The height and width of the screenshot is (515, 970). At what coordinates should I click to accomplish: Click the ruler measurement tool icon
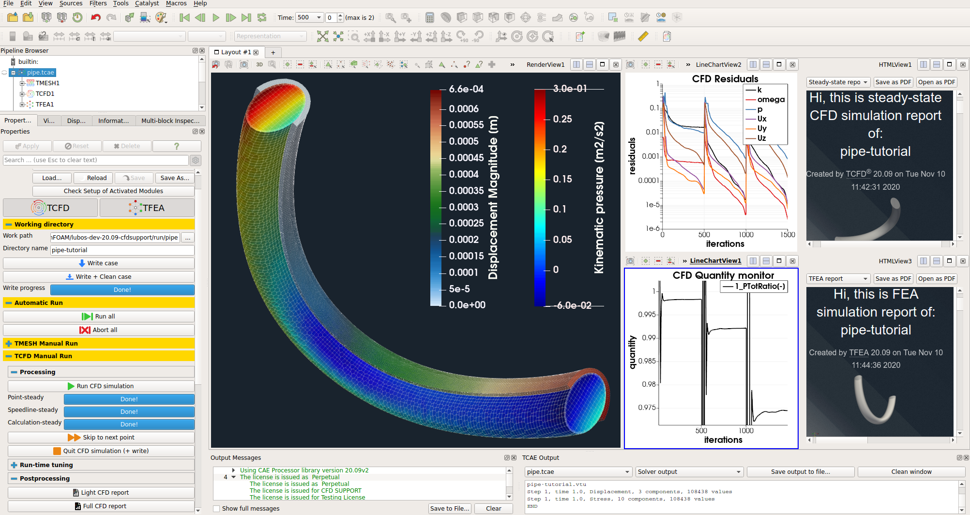(x=643, y=36)
